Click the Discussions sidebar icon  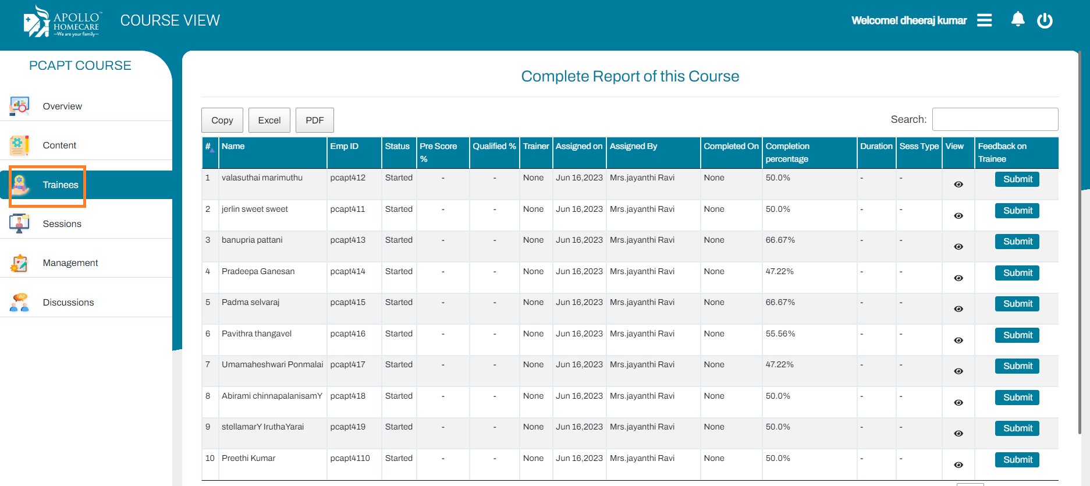[19, 302]
